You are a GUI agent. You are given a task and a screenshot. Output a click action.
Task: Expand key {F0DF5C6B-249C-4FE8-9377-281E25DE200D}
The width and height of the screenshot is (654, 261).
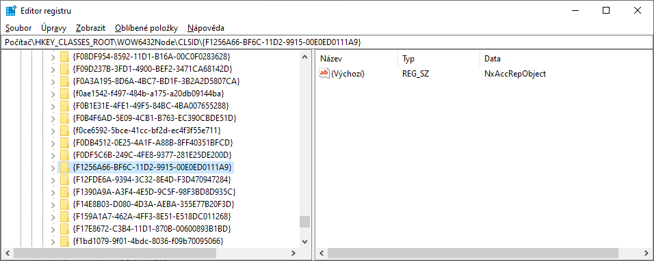[53, 155]
